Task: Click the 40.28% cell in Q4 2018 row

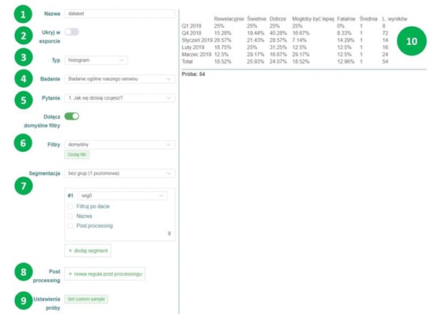Action: (x=278, y=33)
